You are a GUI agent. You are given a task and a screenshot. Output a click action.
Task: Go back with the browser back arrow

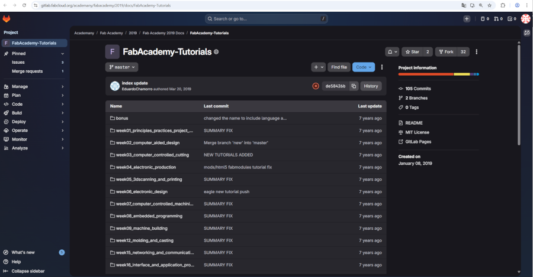pyautogui.click(x=5, y=5)
